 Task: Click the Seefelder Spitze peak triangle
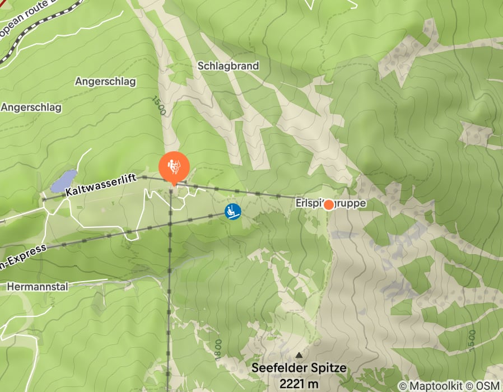coord(299,355)
